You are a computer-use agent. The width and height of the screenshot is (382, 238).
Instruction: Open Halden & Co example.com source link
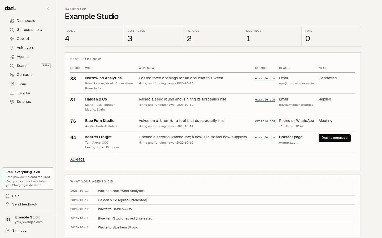point(265,99)
